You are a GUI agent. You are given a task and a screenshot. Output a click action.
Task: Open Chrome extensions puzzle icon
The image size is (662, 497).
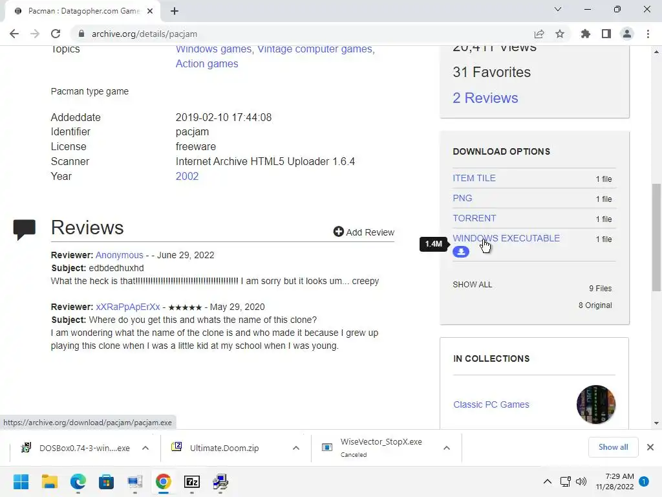tap(586, 34)
